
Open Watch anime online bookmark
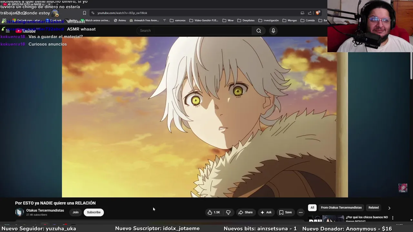point(96,20)
